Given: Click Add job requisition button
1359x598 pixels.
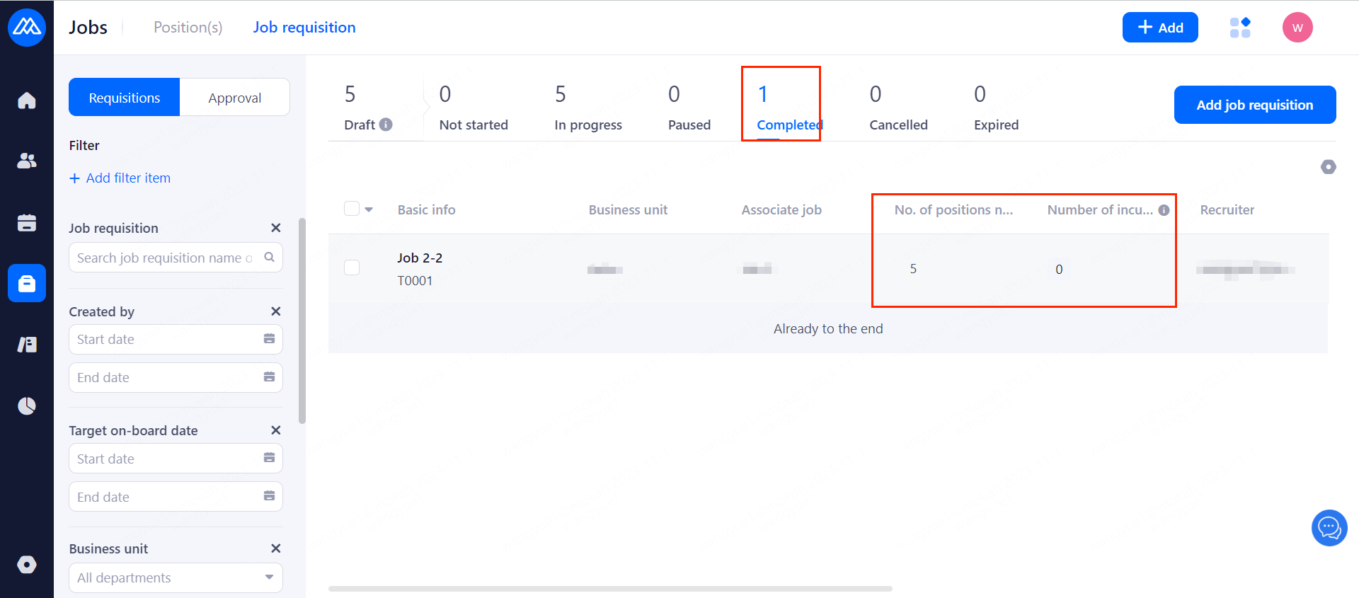Looking at the screenshot, I should pyautogui.click(x=1254, y=105).
